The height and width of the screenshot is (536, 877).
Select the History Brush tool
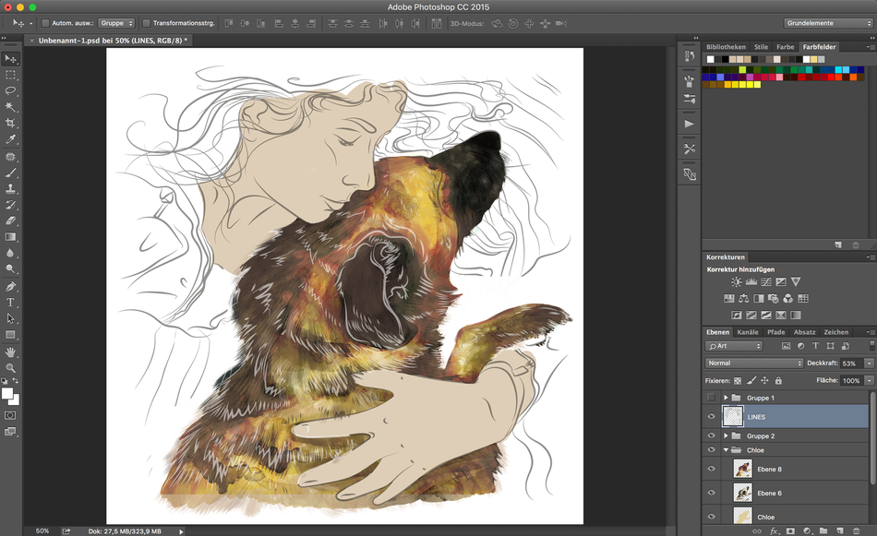pyautogui.click(x=11, y=205)
